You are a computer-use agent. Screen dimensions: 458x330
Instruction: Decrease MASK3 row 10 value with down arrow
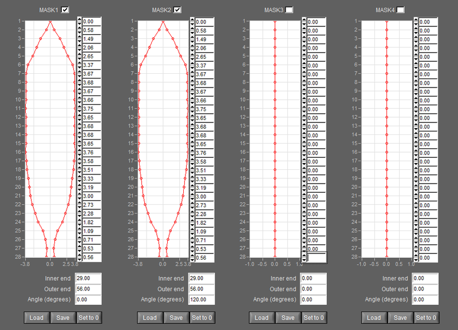click(x=304, y=102)
